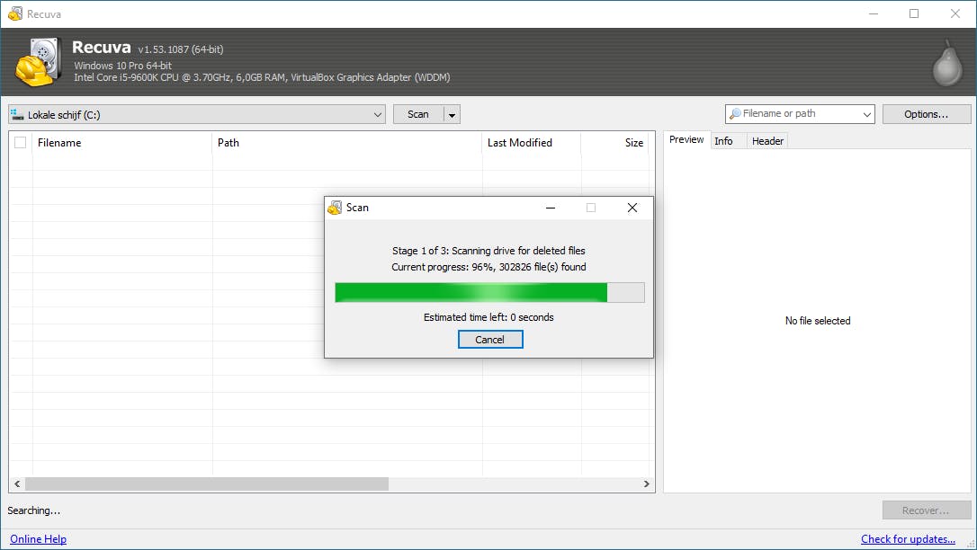Click the file list scroll-right arrow
The width and height of the screenshot is (977, 550).
(646, 483)
